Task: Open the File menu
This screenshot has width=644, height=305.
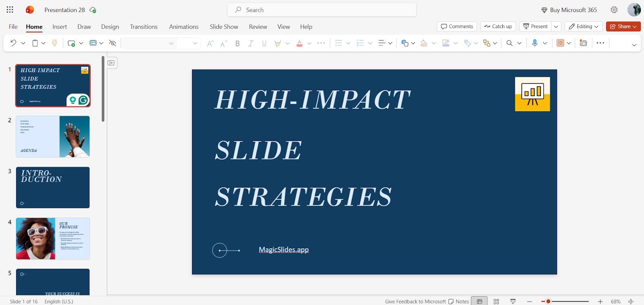Action: (13, 27)
